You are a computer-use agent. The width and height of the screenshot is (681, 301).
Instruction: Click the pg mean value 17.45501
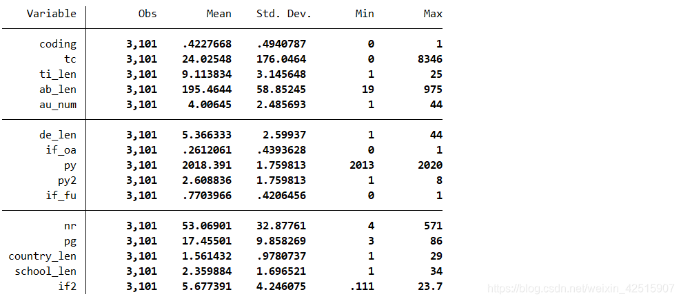(x=207, y=241)
